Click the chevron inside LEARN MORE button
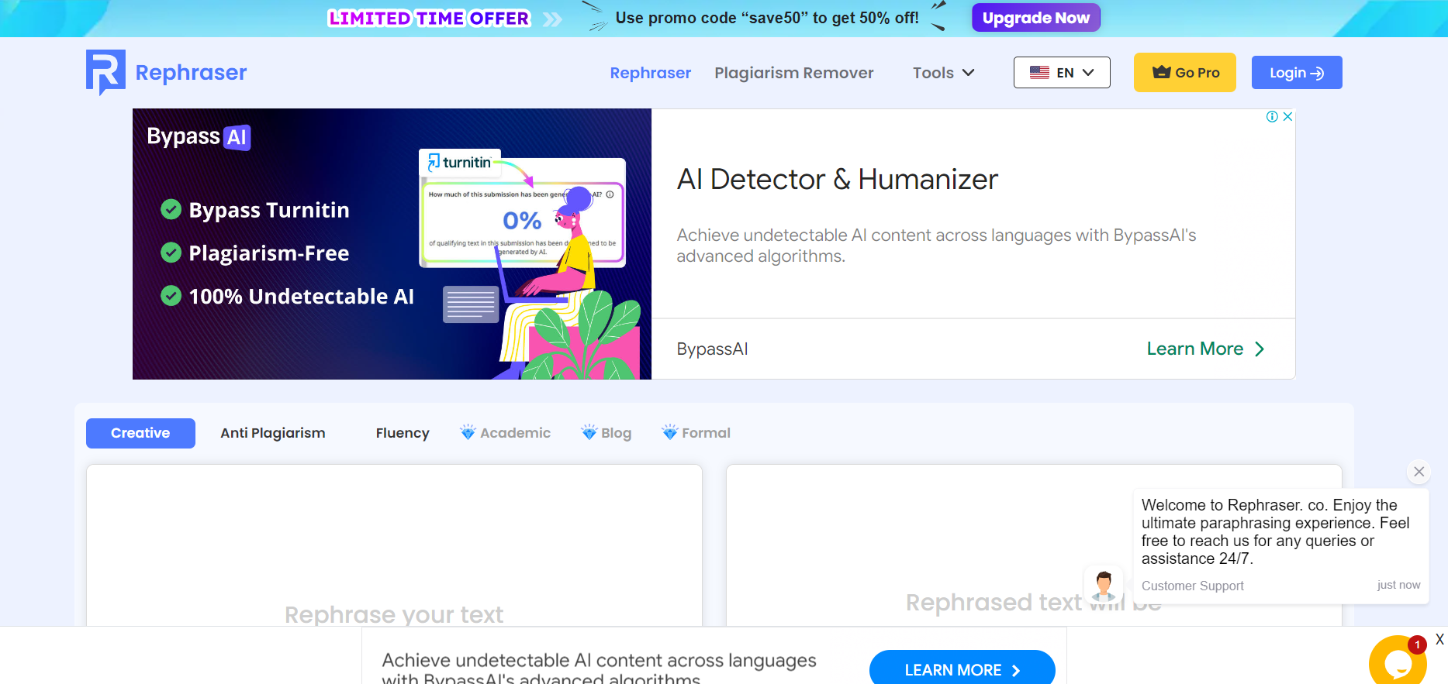1448x684 pixels. click(1016, 671)
